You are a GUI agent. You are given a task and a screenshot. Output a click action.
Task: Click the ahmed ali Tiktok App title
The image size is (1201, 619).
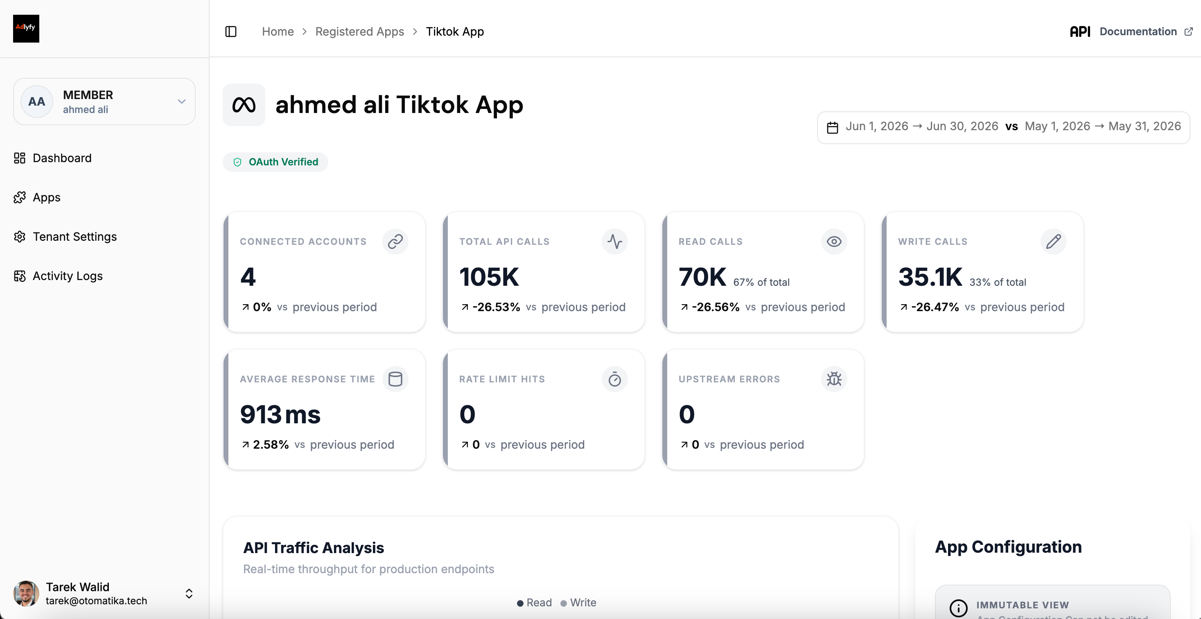(399, 105)
